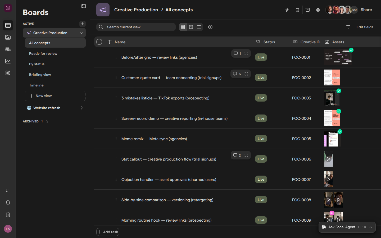381x238 pixels.
Task: Open the notifications bell
Action: point(8,203)
